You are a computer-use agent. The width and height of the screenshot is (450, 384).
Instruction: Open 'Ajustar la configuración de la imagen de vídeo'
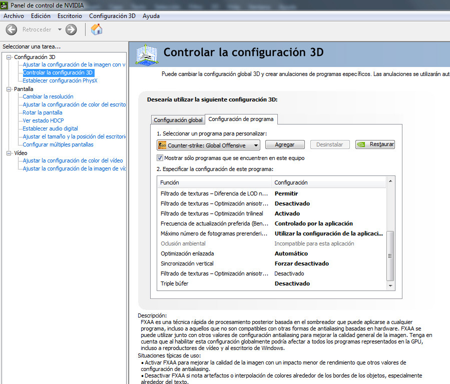point(74,169)
